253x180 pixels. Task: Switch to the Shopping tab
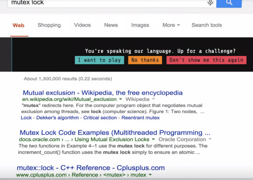(49, 25)
